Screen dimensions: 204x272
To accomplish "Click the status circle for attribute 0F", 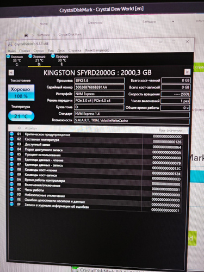I will [x=12, y=204].
